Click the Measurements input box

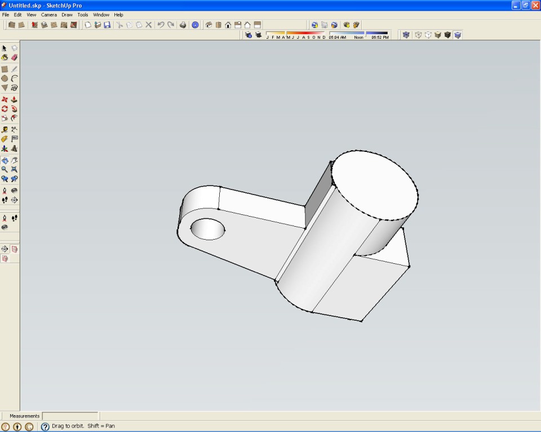click(70, 416)
